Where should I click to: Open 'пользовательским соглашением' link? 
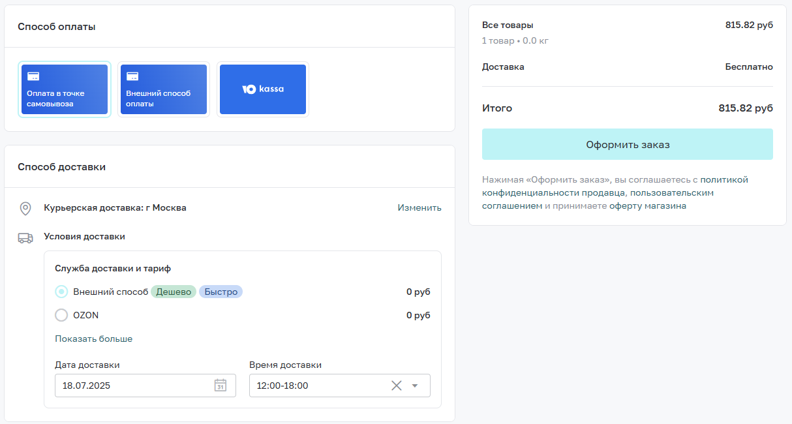point(596,200)
